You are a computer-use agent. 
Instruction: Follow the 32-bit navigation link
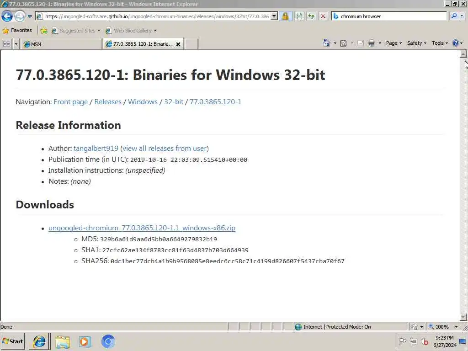pos(174,102)
